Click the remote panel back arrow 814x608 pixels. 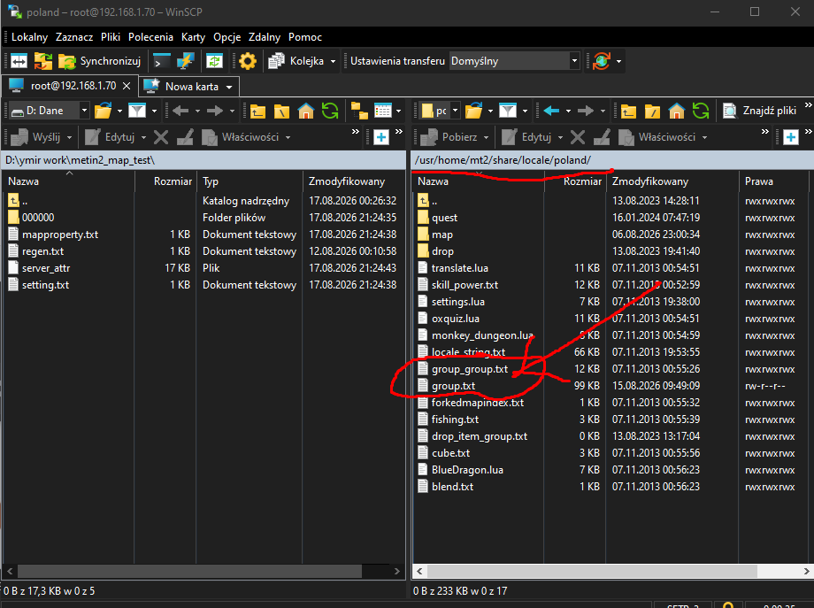pos(551,111)
